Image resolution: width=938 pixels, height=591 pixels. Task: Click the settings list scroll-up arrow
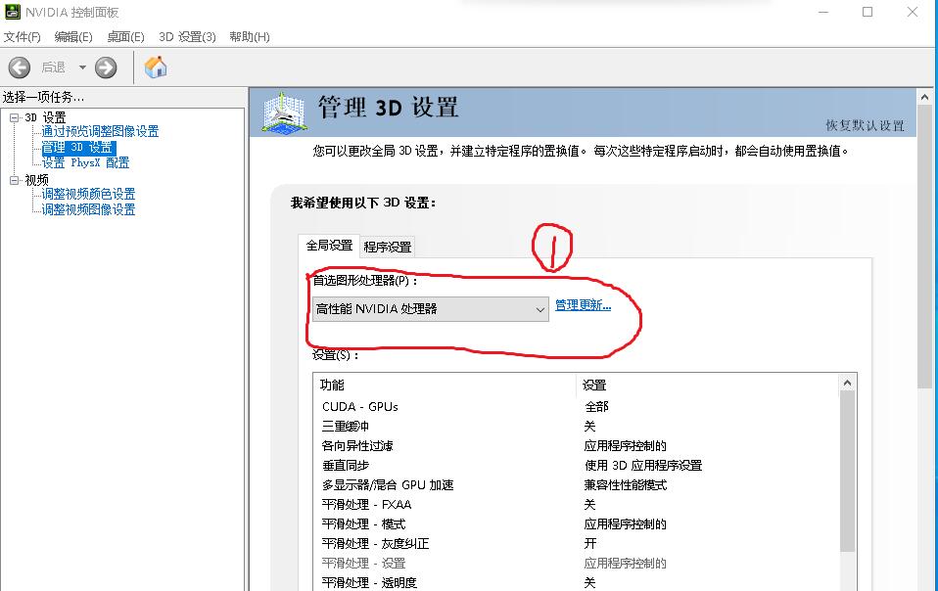coord(847,383)
